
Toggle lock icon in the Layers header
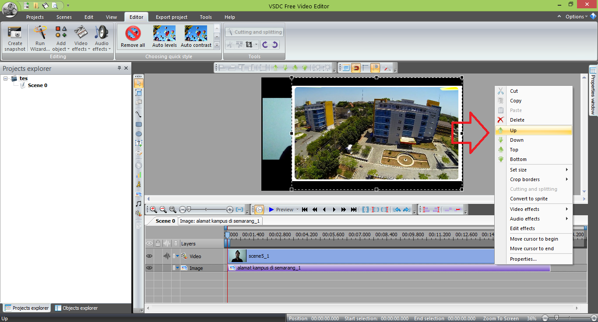coord(158,244)
